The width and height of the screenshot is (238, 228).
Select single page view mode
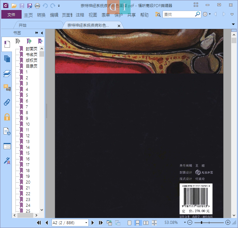(x=129, y=223)
